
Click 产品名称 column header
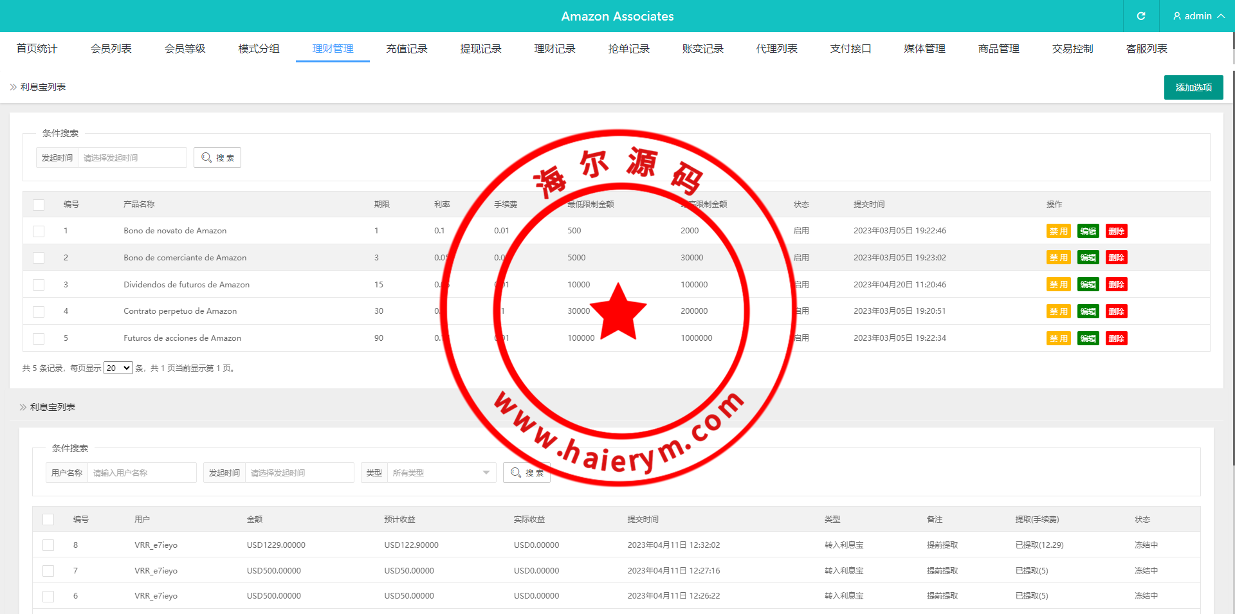click(x=139, y=204)
